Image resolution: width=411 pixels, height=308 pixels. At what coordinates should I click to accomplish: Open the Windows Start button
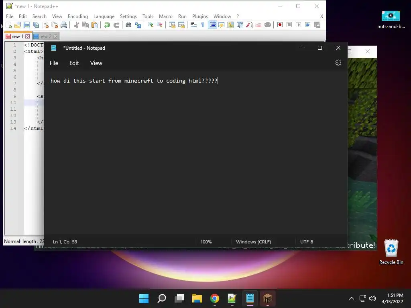point(144,298)
